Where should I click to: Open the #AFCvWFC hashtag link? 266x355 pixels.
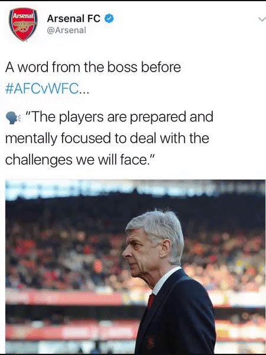pos(42,89)
